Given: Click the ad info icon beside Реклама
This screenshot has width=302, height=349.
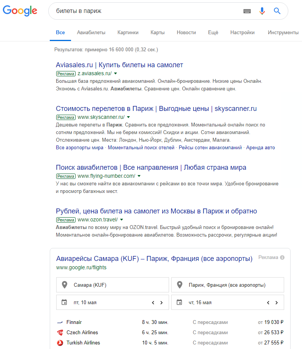Looking at the screenshot, I should click(x=282, y=257).
